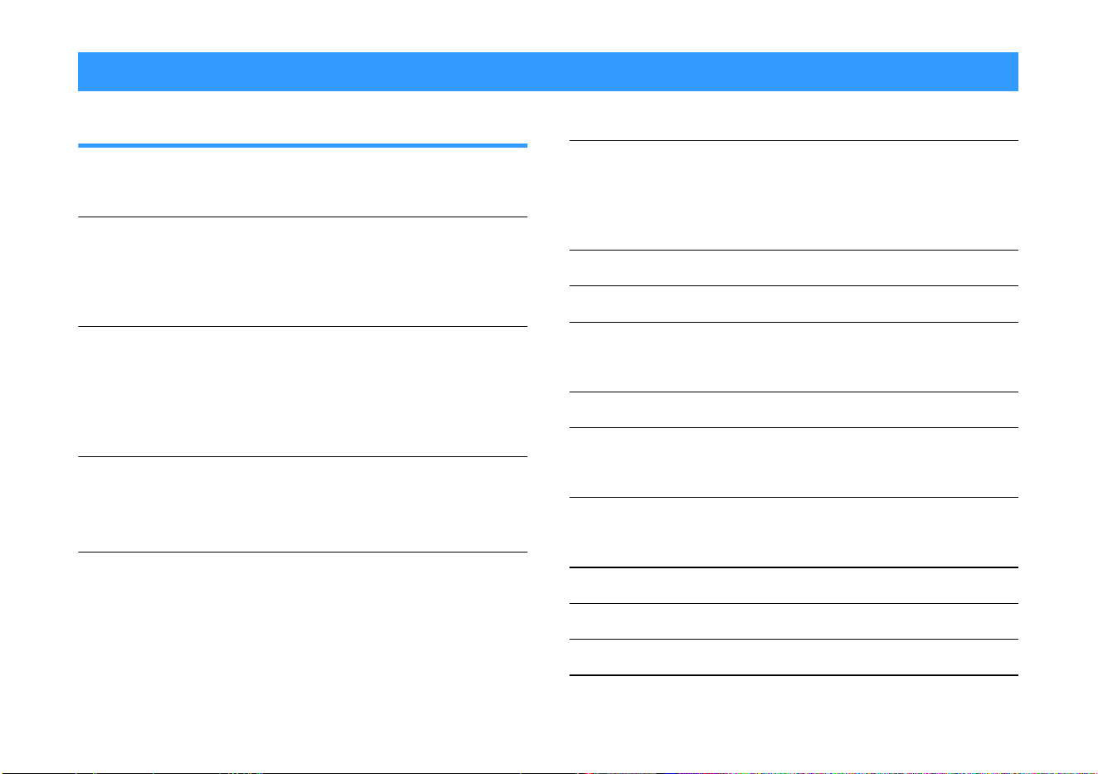Select the tallest blank section in the left column
The image size is (1098, 774).
303,392
